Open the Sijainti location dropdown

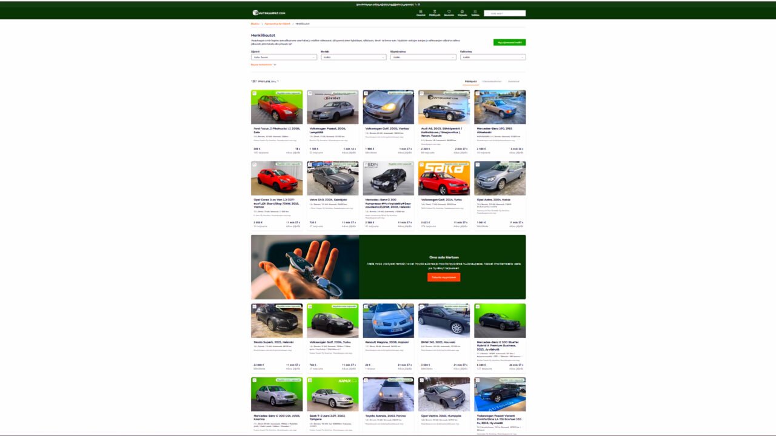(x=284, y=57)
